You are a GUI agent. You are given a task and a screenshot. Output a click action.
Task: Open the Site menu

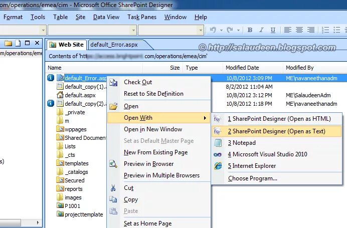[x=80, y=17]
